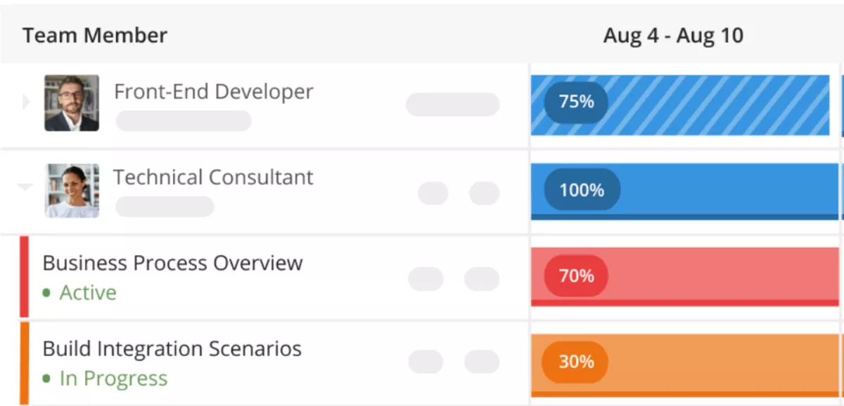
Task: Toggle the Active status on Business Process Overview
Action: tap(88, 292)
